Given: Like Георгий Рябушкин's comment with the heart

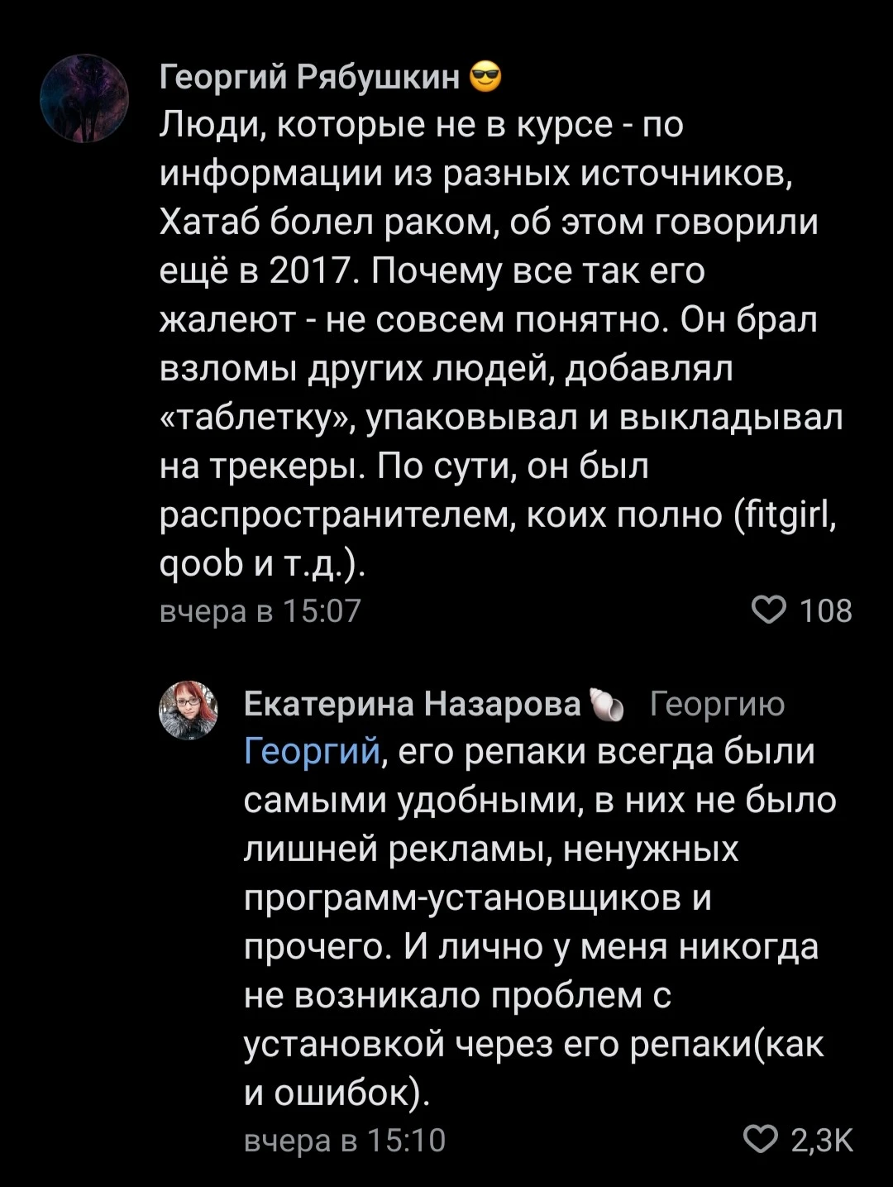Looking at the screenshot, I should (x=768, y=610).
